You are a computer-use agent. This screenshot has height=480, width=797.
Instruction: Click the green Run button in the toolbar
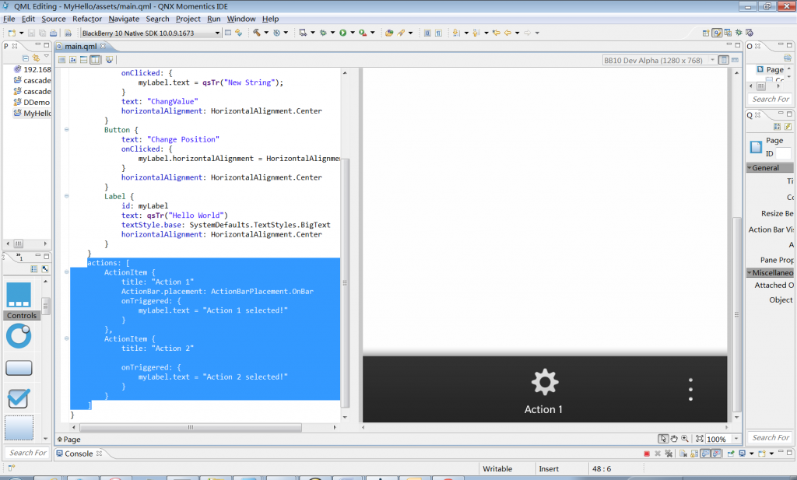coord(342,33)
